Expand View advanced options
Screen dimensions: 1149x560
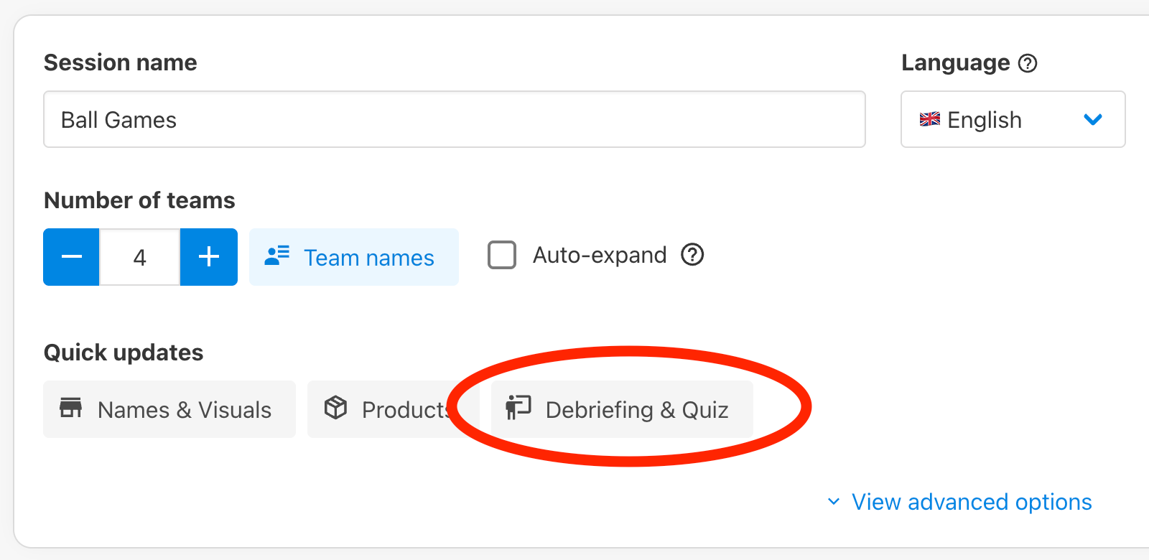972,502
